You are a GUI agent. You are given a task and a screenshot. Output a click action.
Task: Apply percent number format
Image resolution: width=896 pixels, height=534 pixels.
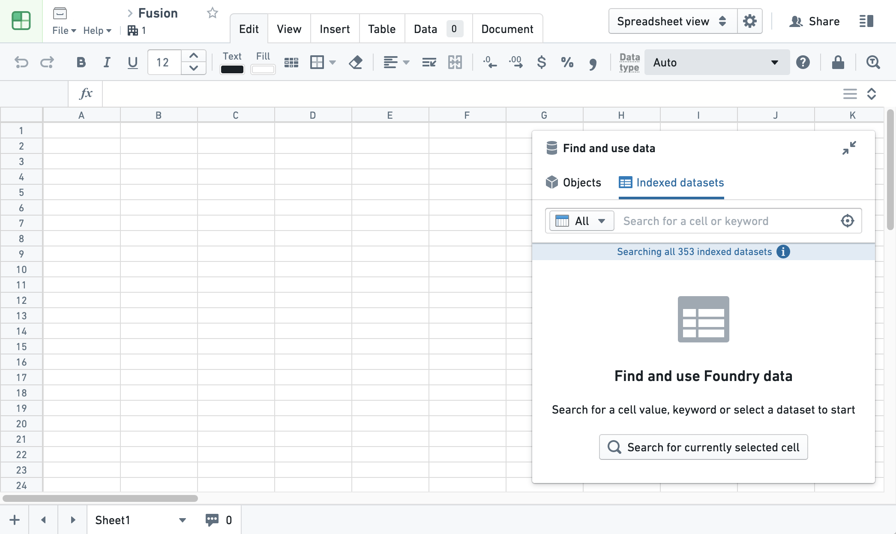(x=567, y=63)
